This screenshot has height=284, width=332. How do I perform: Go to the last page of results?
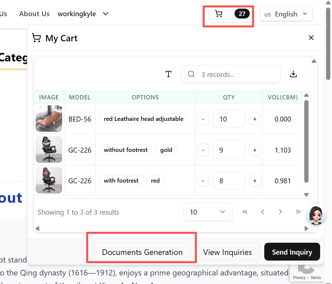pos(298,212)
